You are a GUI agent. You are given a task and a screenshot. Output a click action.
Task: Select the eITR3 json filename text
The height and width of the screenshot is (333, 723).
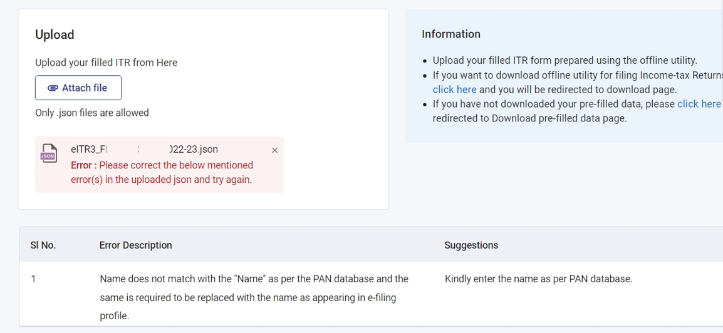click(144, 149)
